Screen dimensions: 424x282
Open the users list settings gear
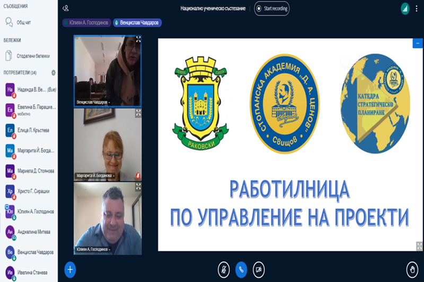[54, 72]
